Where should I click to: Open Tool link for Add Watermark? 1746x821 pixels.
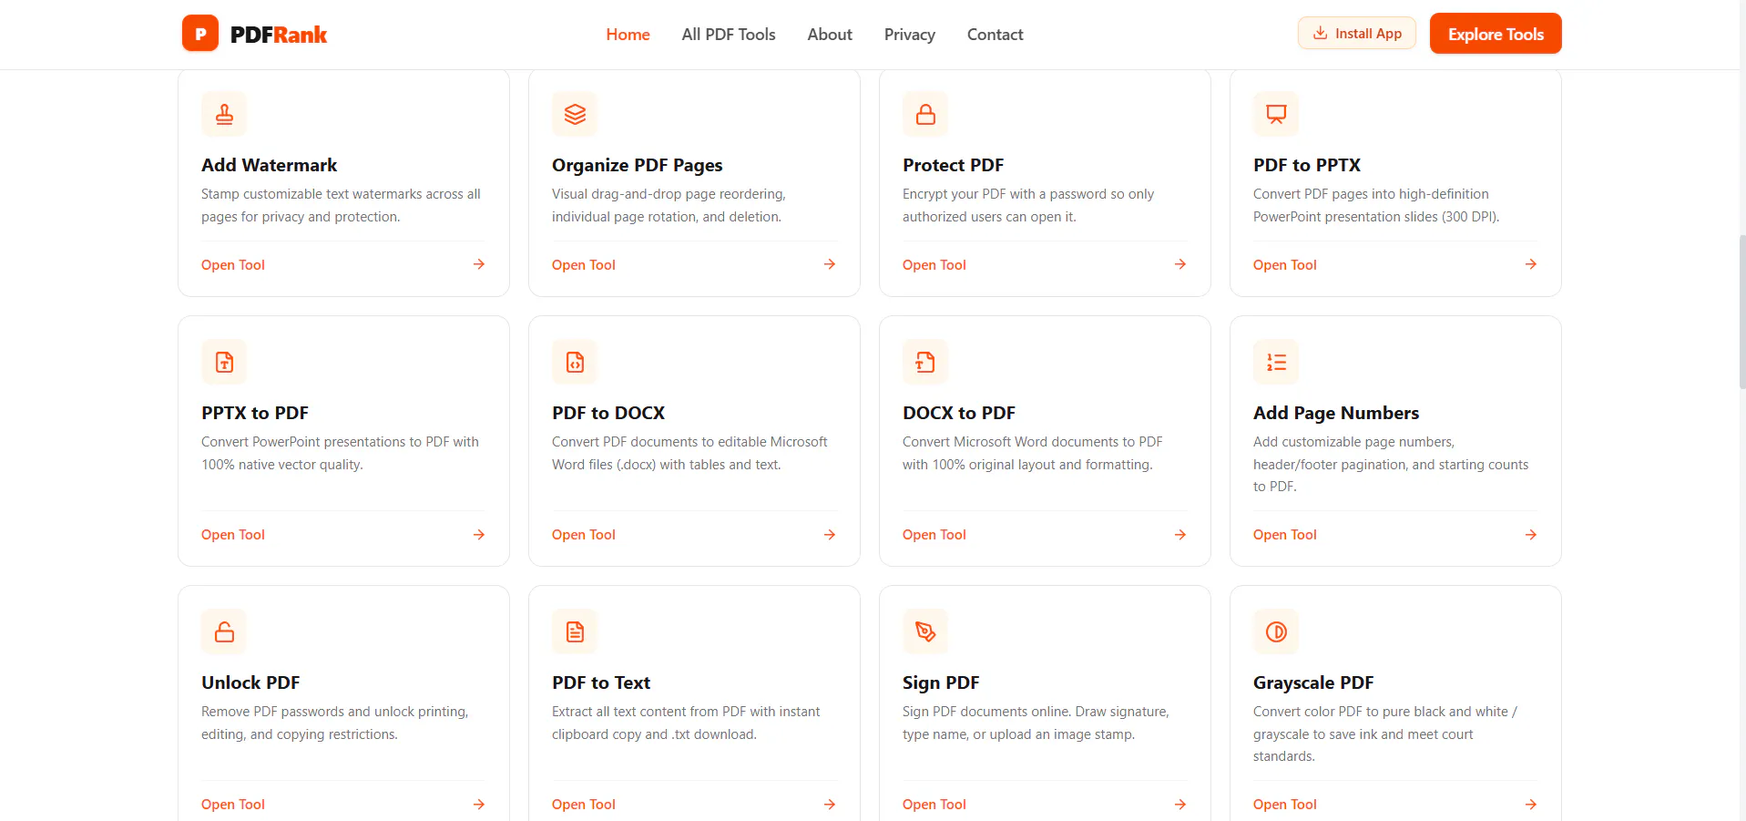click(x=233, y=265)
